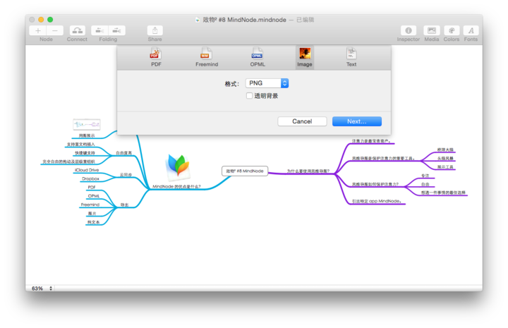The image size is (508, 328).
Task: Select the central 敢物² #8 MindNode node
Action: [x=244, y=171]
